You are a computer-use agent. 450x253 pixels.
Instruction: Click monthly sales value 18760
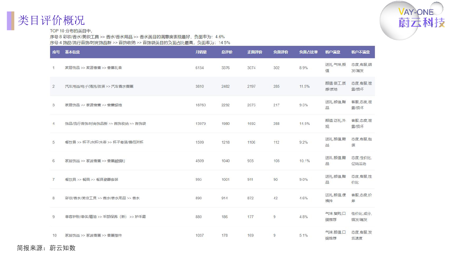(201, 105)
